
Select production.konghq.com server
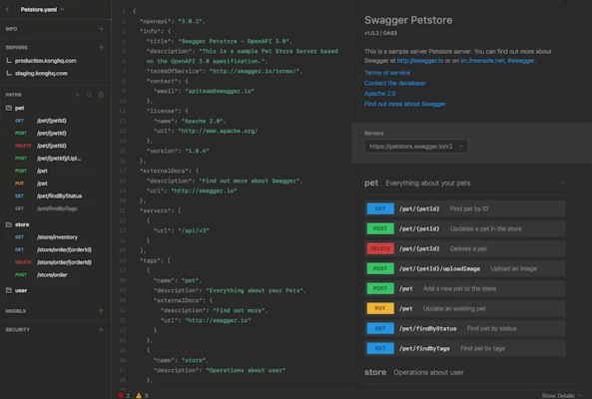[x=45, y=60]
